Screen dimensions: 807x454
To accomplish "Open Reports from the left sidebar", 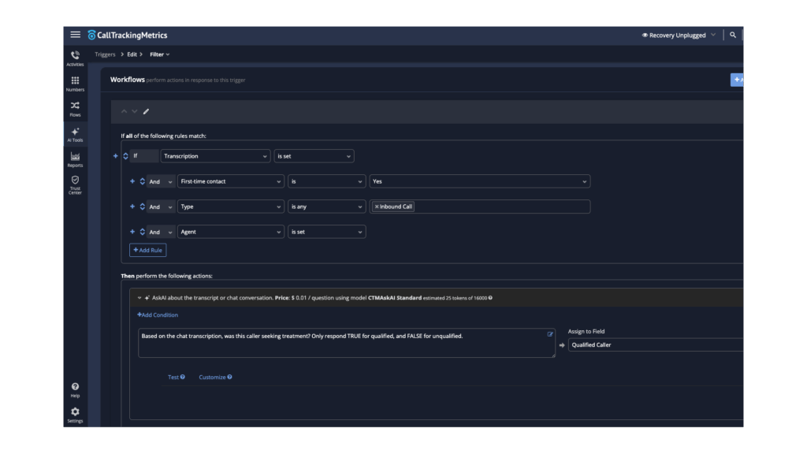I will 74,160.
